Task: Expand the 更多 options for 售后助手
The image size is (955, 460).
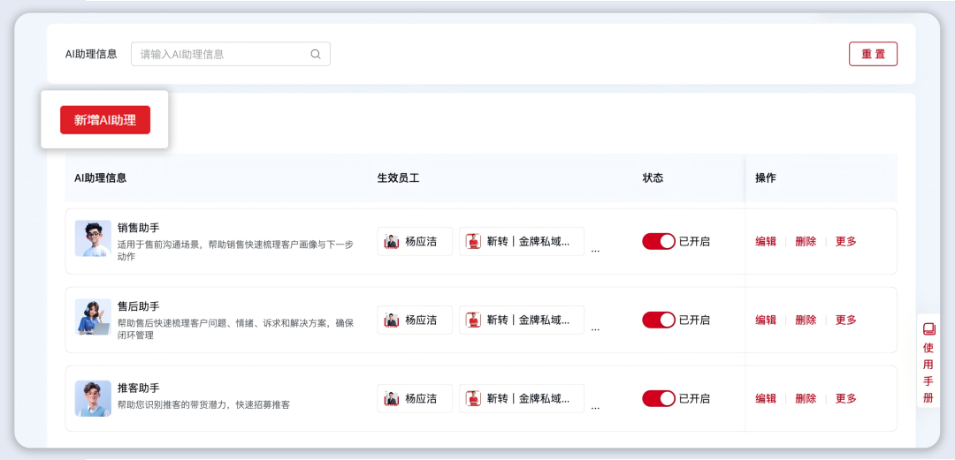Action: pyautogui.click(x=845, y=320)
